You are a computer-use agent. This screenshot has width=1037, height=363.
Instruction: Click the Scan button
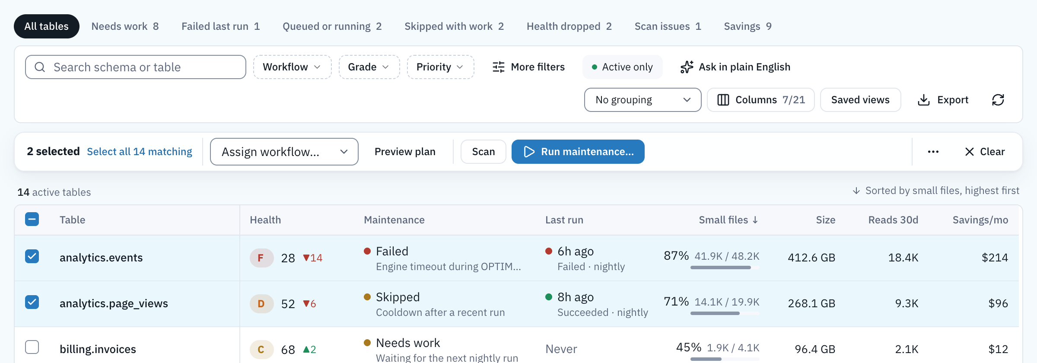(x=483, y=152)
